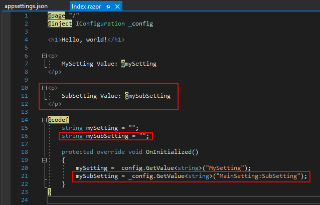This screenshot has width=320, height=205.
Task: Collapse the OnInitialized method body fold
Action: tap(44, 160)
